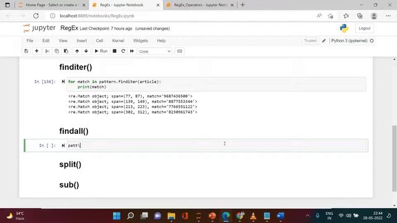
Task: View site information icon
Action: coord(52,15)
